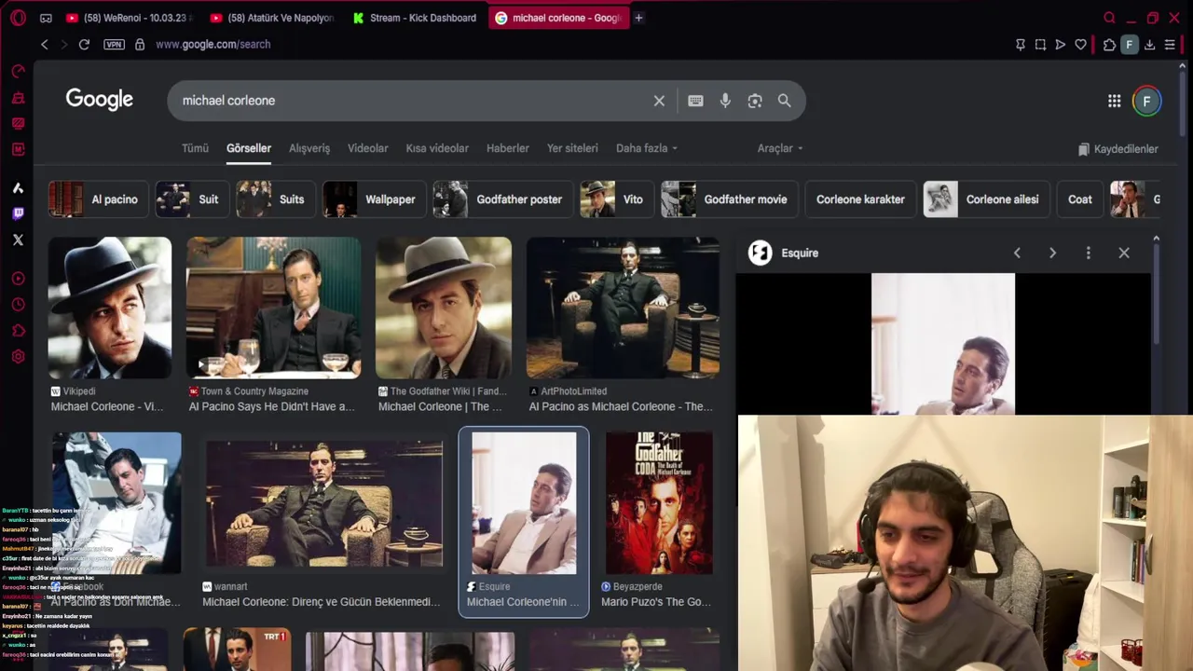
Task: Click the tab search magnifier icon
Action: 1109,18
